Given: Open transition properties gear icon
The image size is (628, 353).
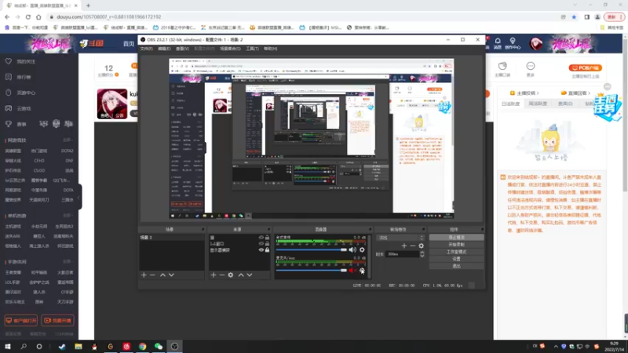Looking at the screenshot, I should click(x=422, y=246).
